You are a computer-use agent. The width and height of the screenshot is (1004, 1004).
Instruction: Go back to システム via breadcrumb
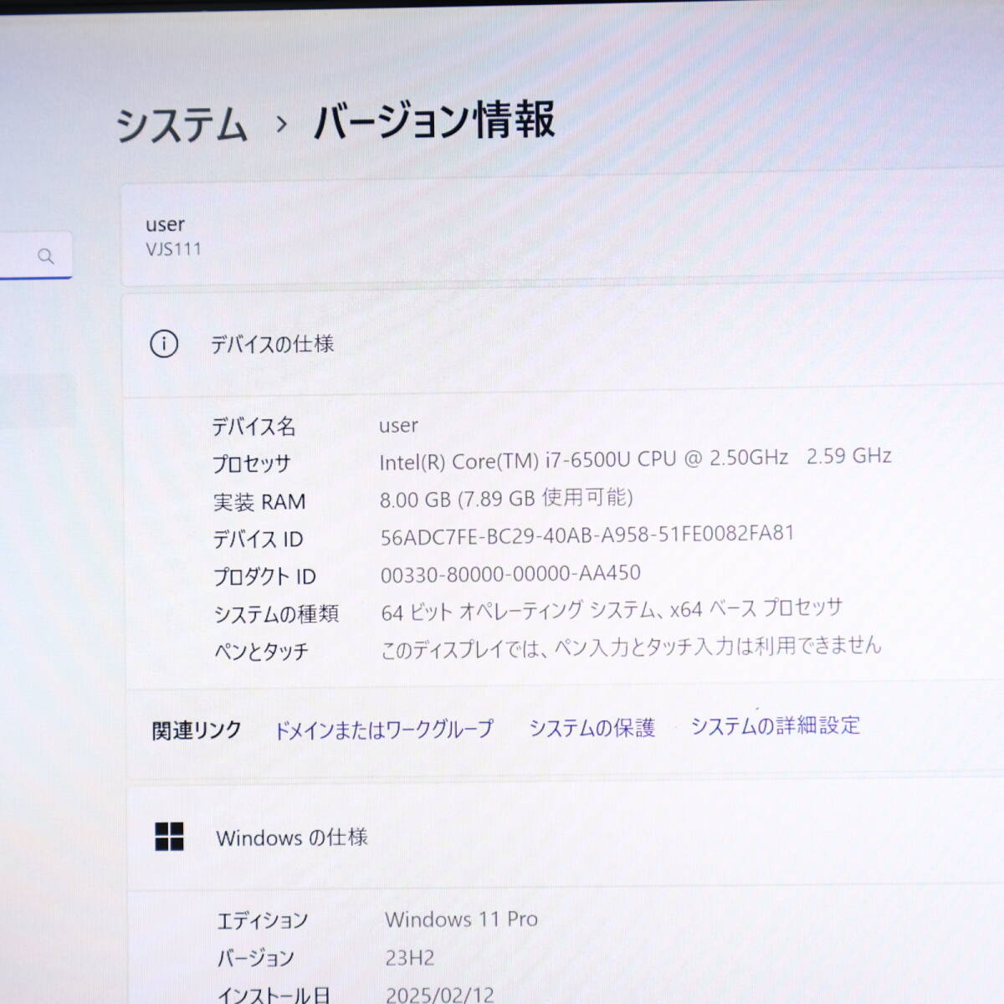(182, 125)
